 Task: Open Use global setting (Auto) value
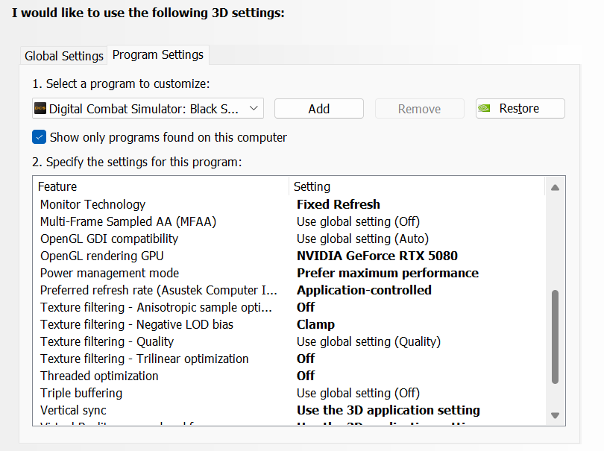point(362,239)
